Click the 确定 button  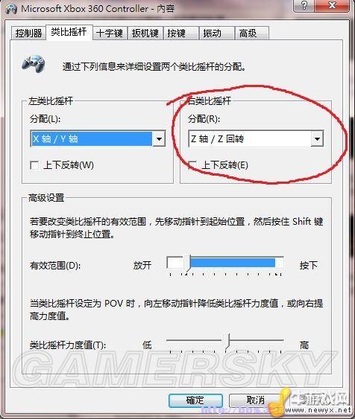click(x=195, y=400)
